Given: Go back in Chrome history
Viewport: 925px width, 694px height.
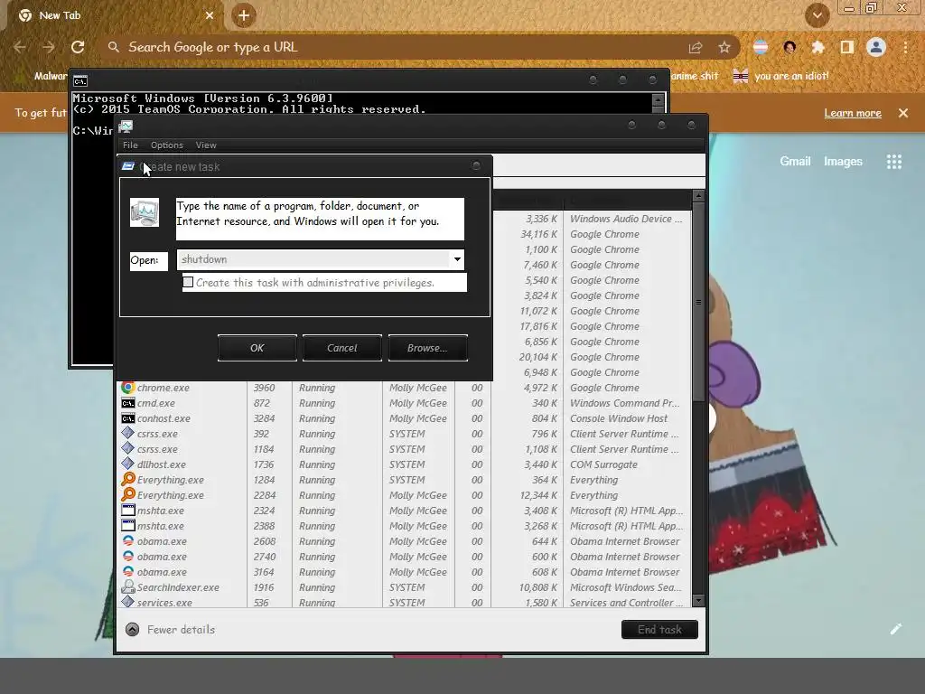Looking at the screenshot, I should (20, 47).
